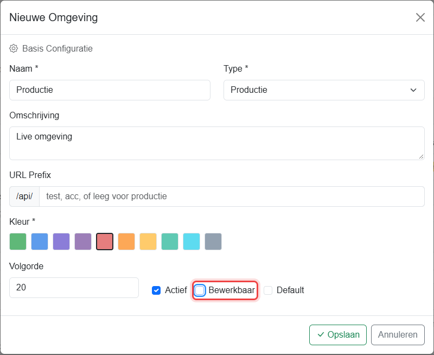The width and height of the screenshot is (434, 355).
Task: Click the Nieuwe Omgeving dialog title
Action: pyautogui.click(x=53, y=17)
